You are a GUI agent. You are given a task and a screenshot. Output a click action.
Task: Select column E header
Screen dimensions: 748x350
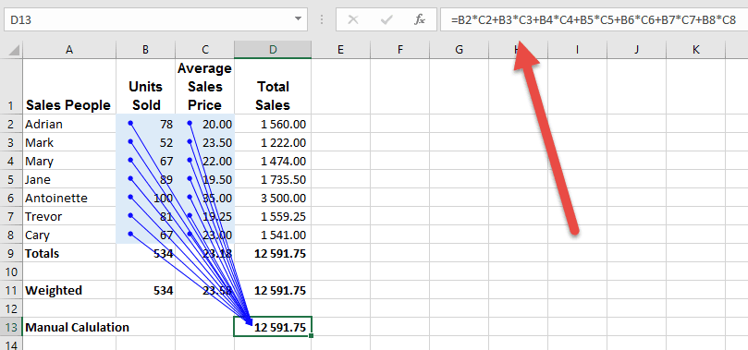point(340,50)
